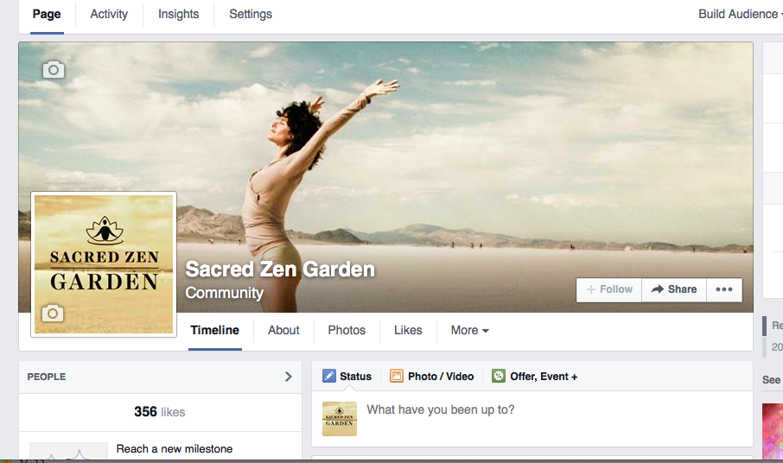The width and height of the screenshot is (783, 463).
Task: Expand the More dropdown in page tabs
Action: [x=469, y=330]
